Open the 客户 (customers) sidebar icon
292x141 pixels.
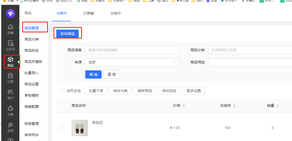coord(10,94)
